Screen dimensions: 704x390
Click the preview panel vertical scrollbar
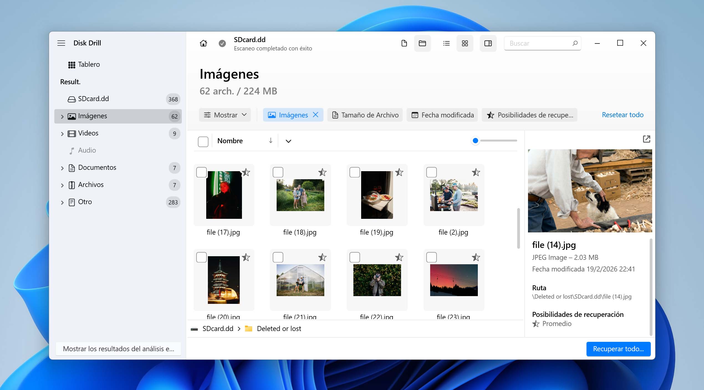tap(651, 287)
